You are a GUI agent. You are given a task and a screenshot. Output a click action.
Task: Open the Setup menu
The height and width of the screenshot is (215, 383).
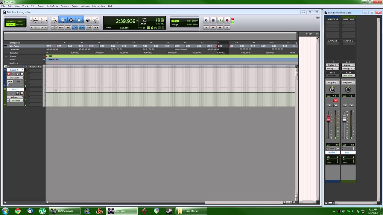click(75, 6)
